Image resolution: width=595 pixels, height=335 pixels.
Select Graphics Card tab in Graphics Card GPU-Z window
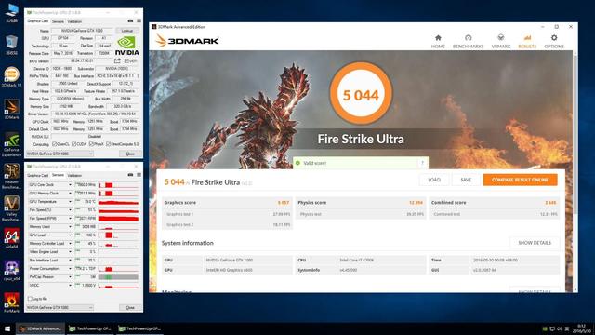pyautogui.click(x=37, y=21)
